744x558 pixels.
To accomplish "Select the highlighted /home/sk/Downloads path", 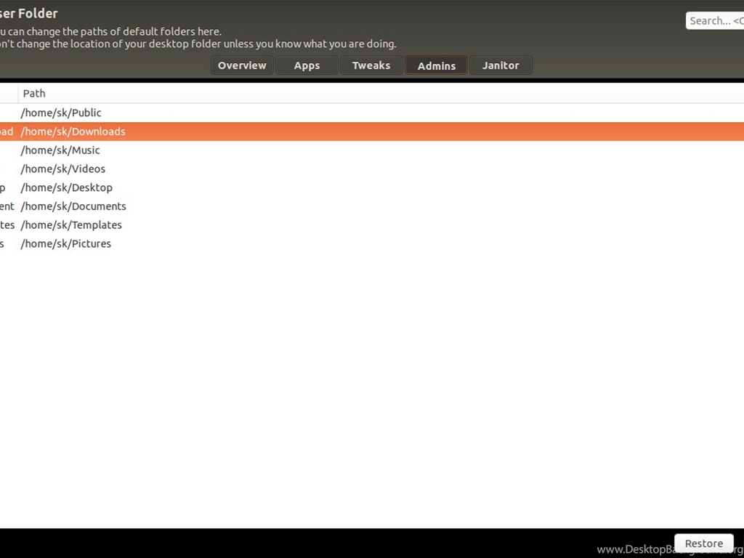I will pos(73,132).
